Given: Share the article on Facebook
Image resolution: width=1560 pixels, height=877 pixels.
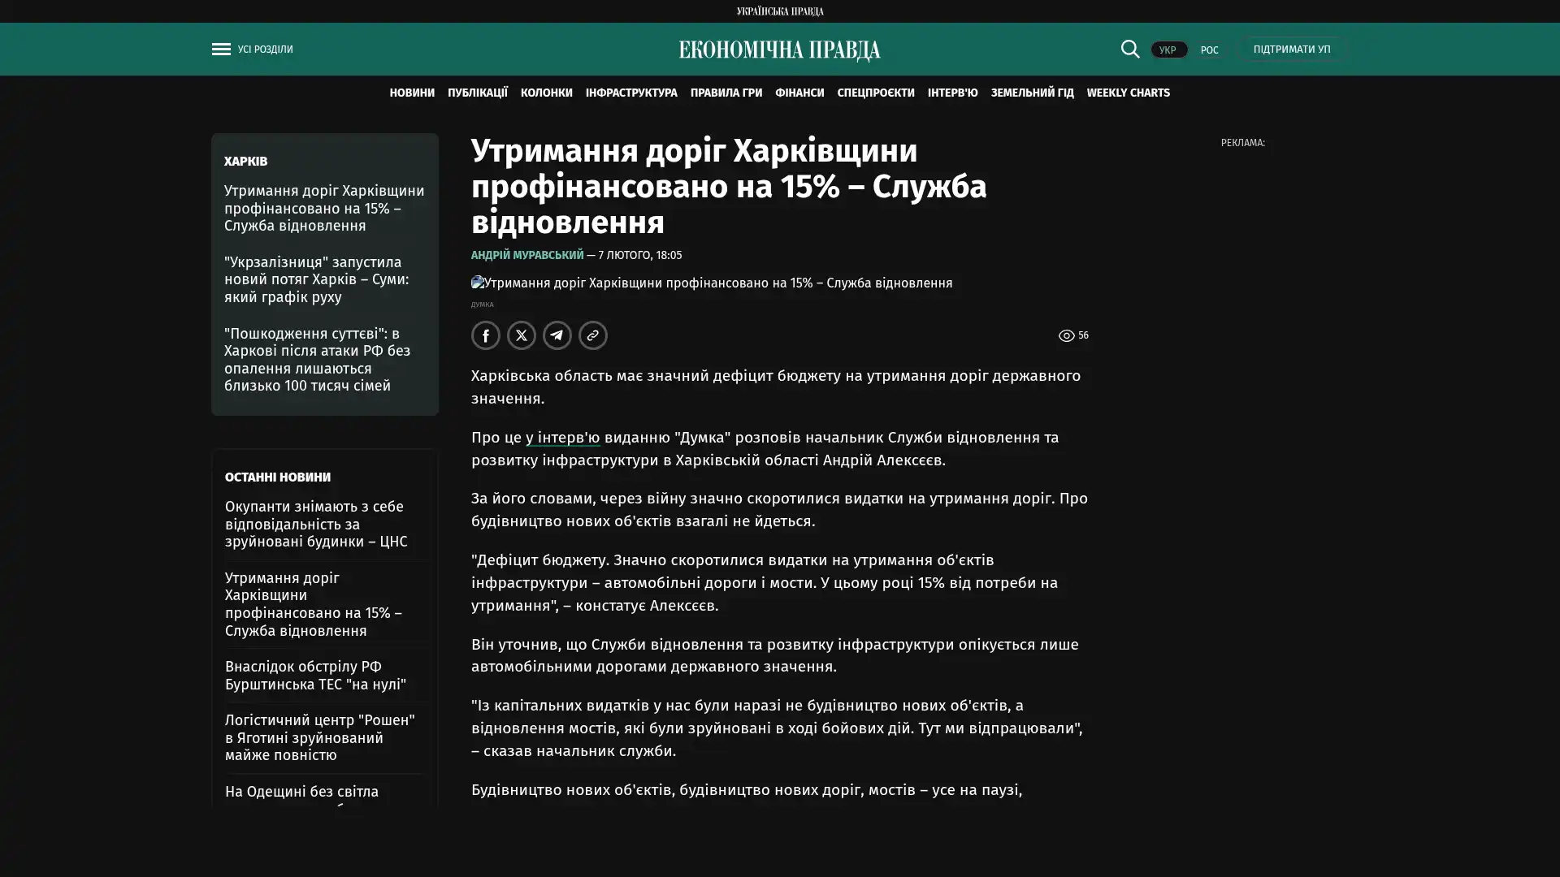Looking at the screenshot, I should [x=486, y=335].
